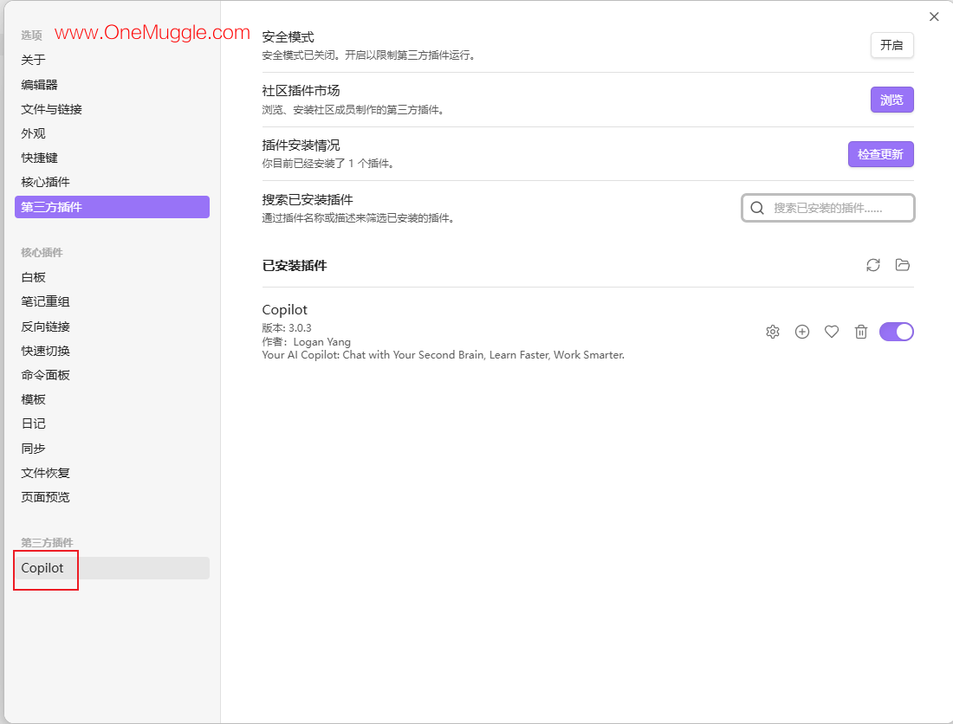The height and width of the screenshot is (724, 953).
Task: Click the Copilot hotkeys plus icon
Action: pyautogui.click(x=802, y=332)
